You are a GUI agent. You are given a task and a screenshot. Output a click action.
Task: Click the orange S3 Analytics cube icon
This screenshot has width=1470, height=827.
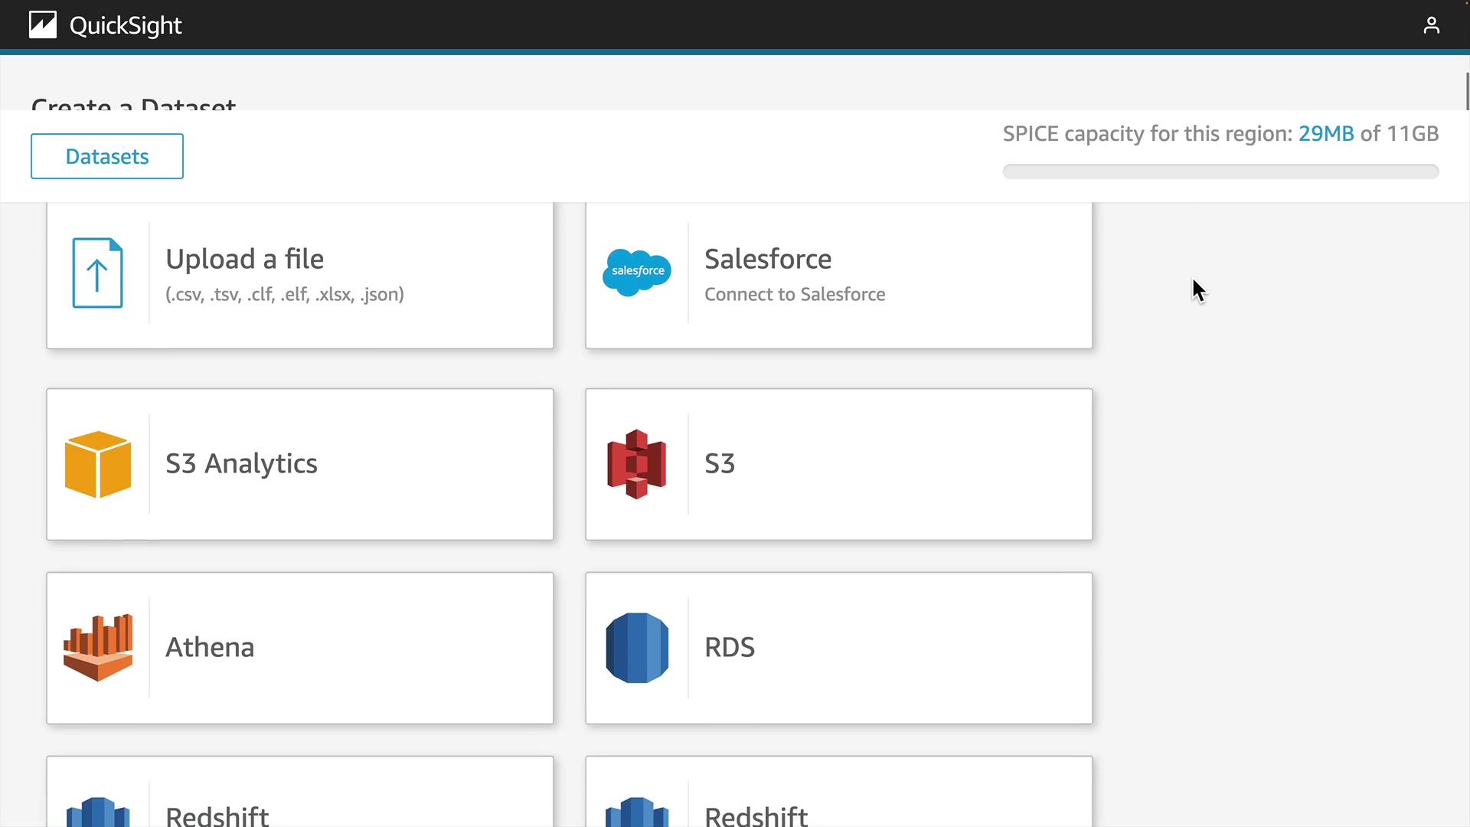point(98,464)
